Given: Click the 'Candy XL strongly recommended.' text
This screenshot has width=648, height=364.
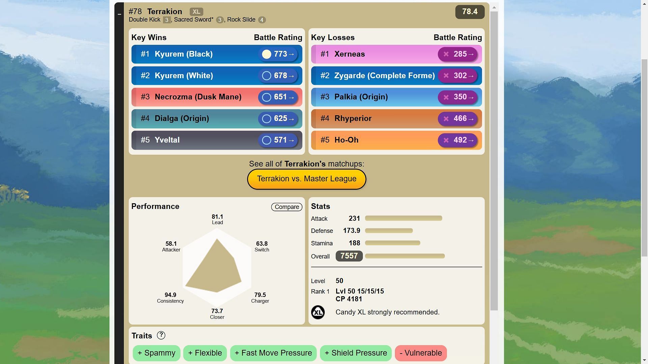Looking at the screenshot, I should pos(387,312).
